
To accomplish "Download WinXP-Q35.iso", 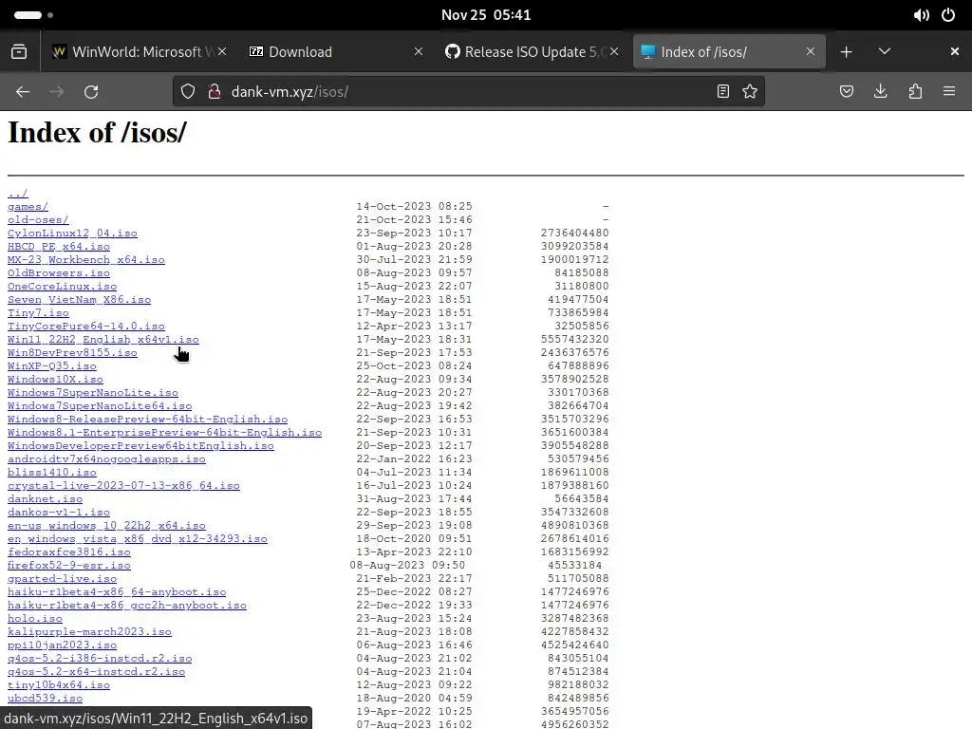I will [x=52, y=366].
